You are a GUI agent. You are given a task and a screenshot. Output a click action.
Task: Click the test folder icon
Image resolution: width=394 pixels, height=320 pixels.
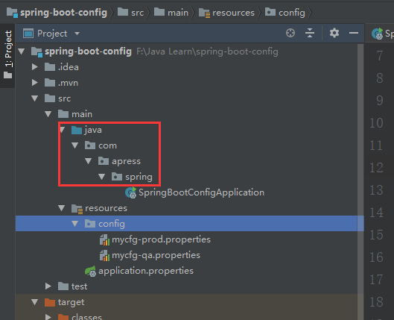coord(63,286)
